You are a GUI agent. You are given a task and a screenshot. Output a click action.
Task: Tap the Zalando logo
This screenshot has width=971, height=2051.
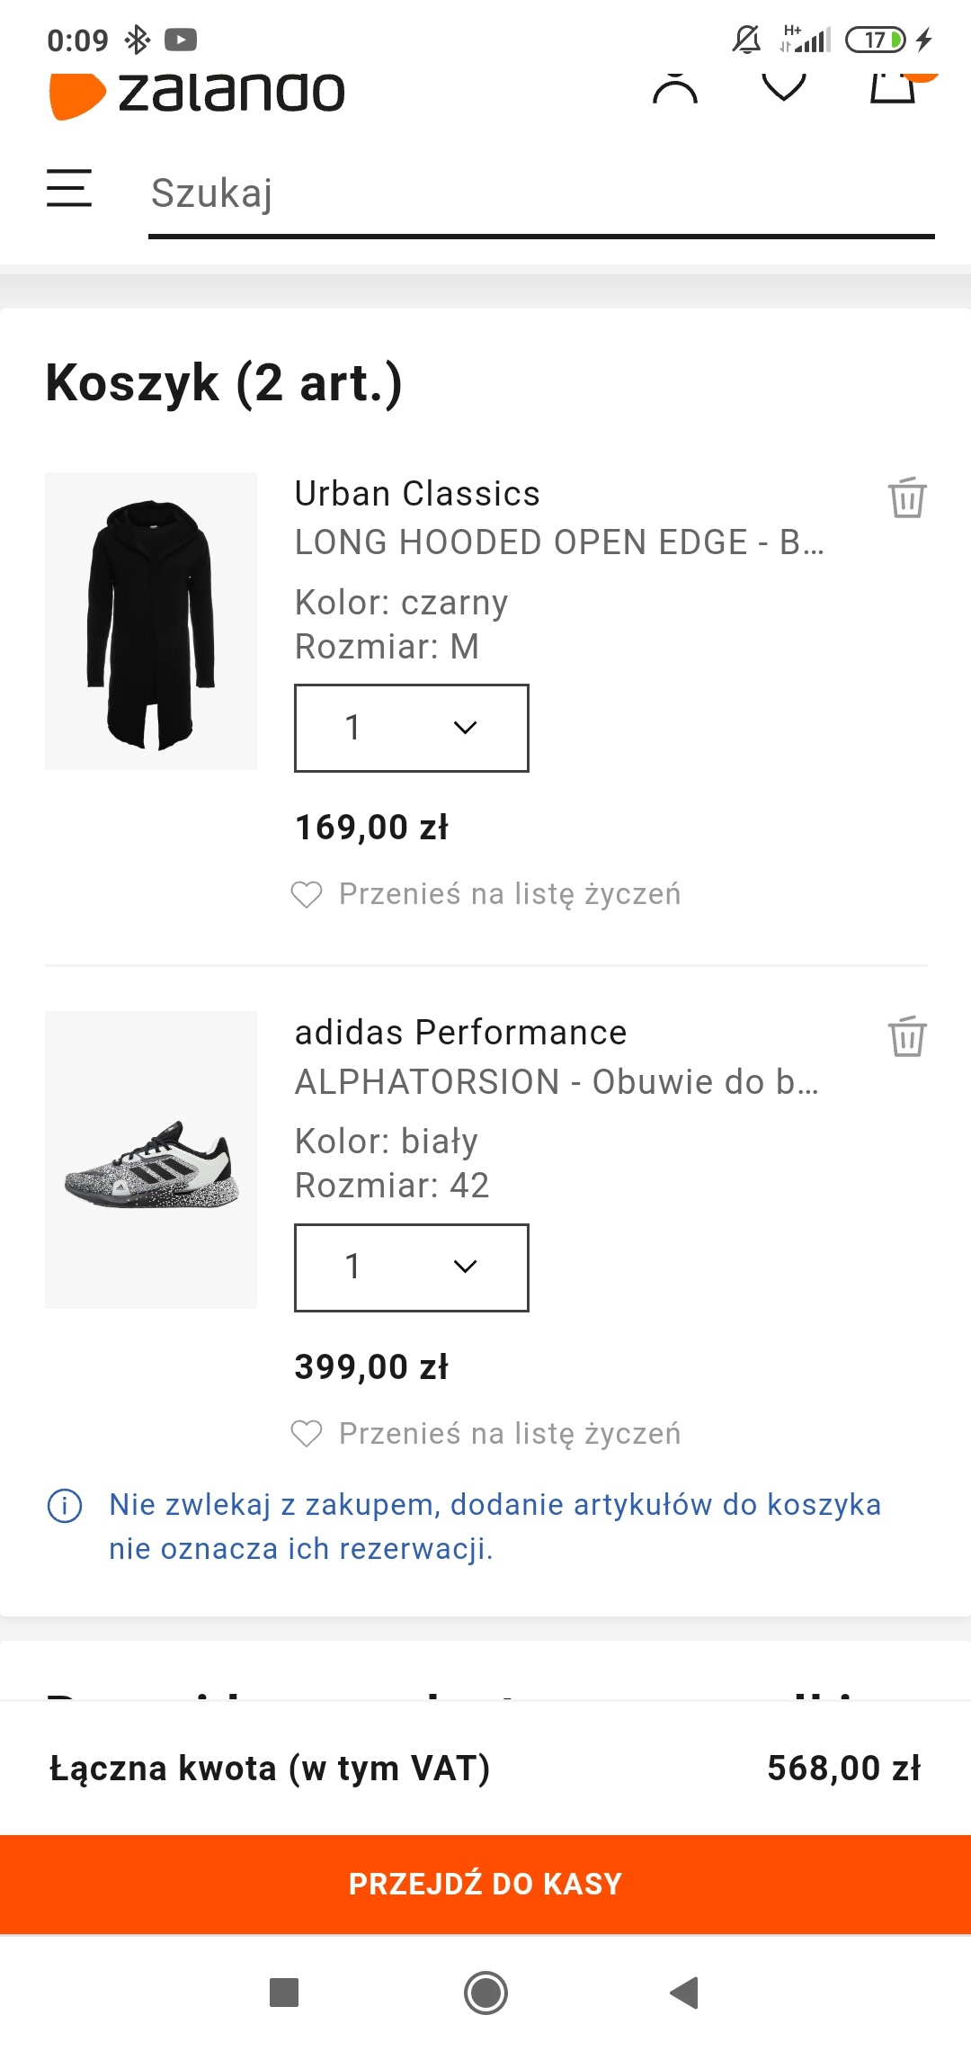[197, 94]
